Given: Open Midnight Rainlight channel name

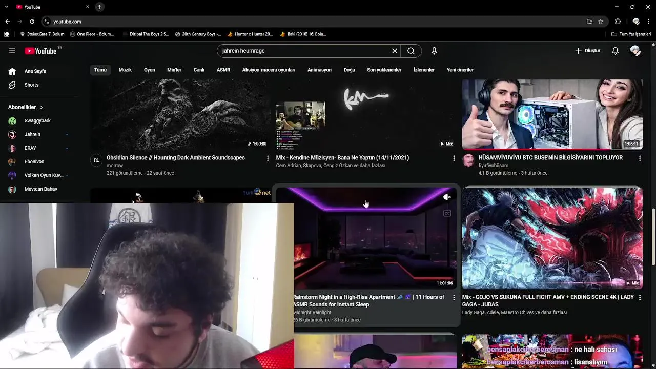Looking at the screenshot, I should click(313, 312).
